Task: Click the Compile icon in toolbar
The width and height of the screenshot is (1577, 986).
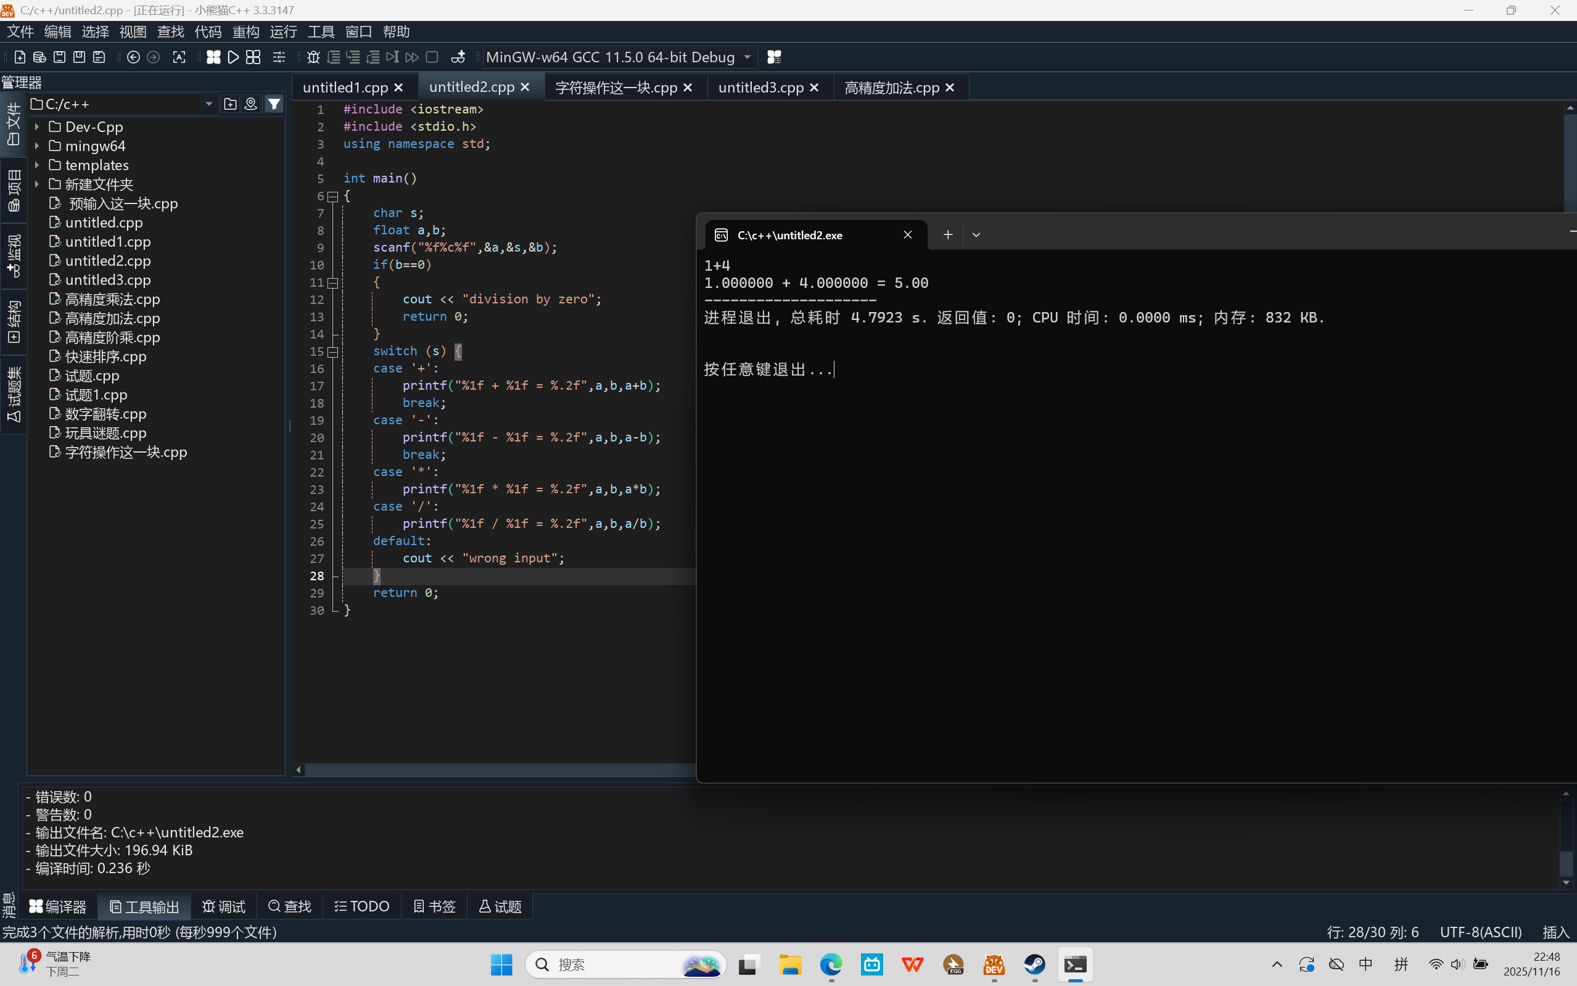Action: [x=213, y=57]
